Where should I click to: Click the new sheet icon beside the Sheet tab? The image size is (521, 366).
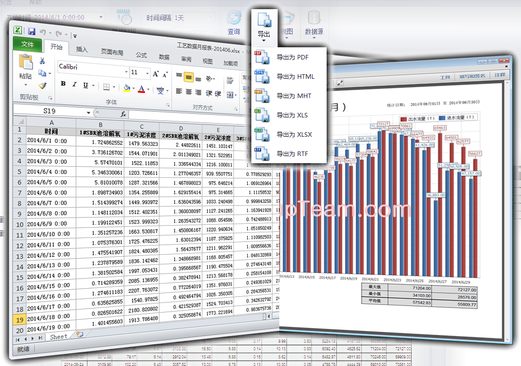tap(80, 334)
